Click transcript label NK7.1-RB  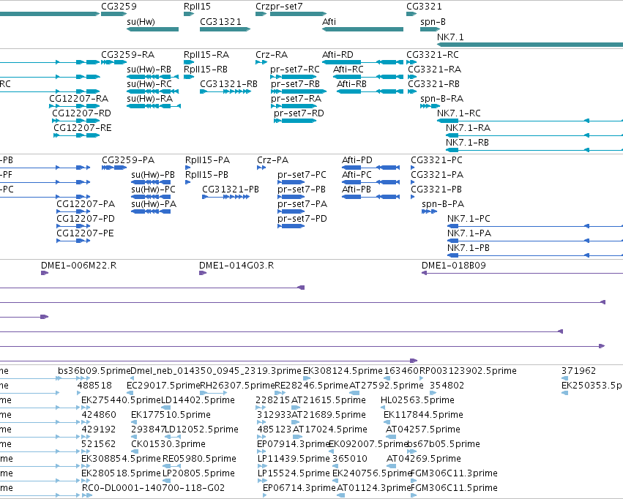point(467,143)
